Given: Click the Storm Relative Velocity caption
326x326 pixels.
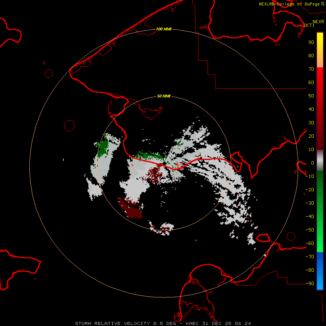Looking at the screenshot, I should tap(163, 323).
